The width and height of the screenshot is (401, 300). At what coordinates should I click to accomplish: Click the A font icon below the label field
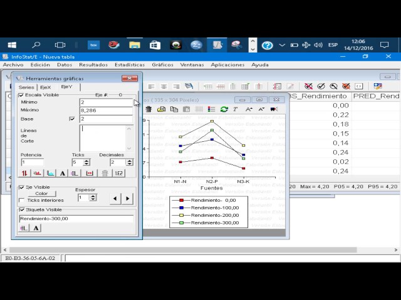pyautogui.click(x=36, y=228)
